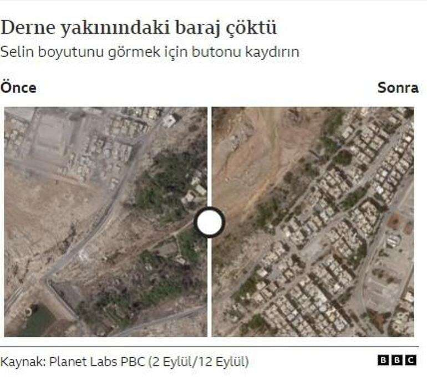Select the Önce label

click(x=18, y=88)
